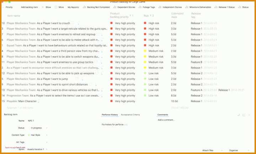This screenshot has width=256, height=154.
Task: Click the icon left of Show
Action: (43, 7)
